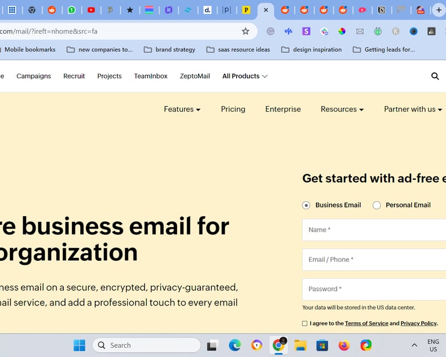The height and width of the screenshot is (357, 446).
Task: Click the blue waveform extension icon
Action: [x=288, y=31]
